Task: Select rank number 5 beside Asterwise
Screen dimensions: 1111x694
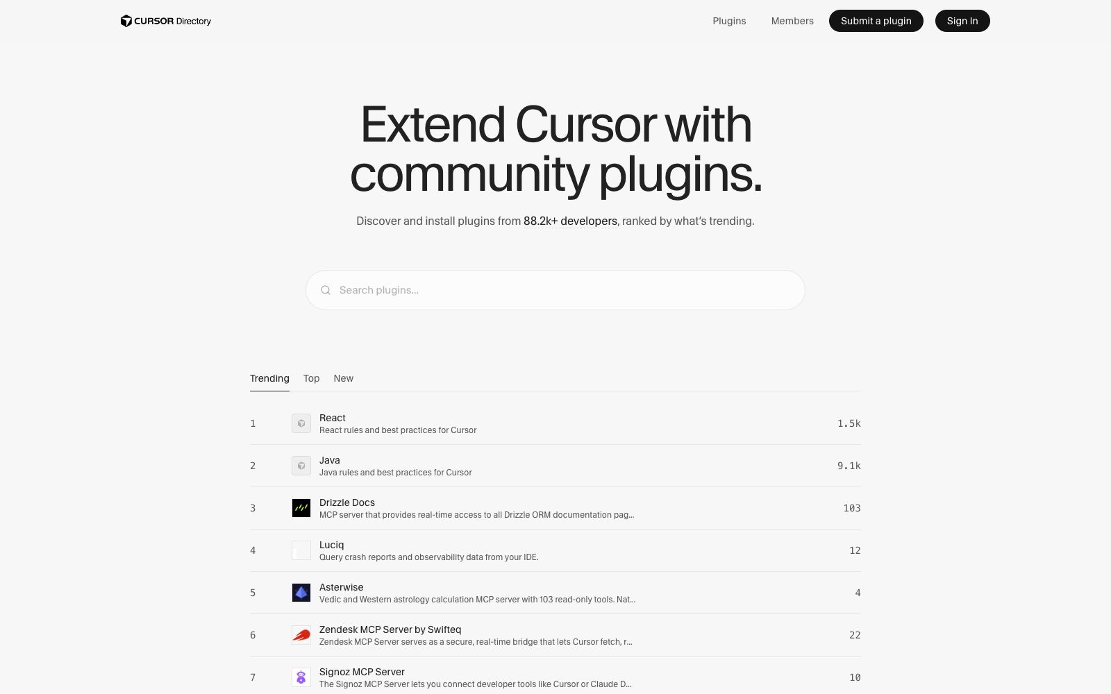Action: [253, 593]
